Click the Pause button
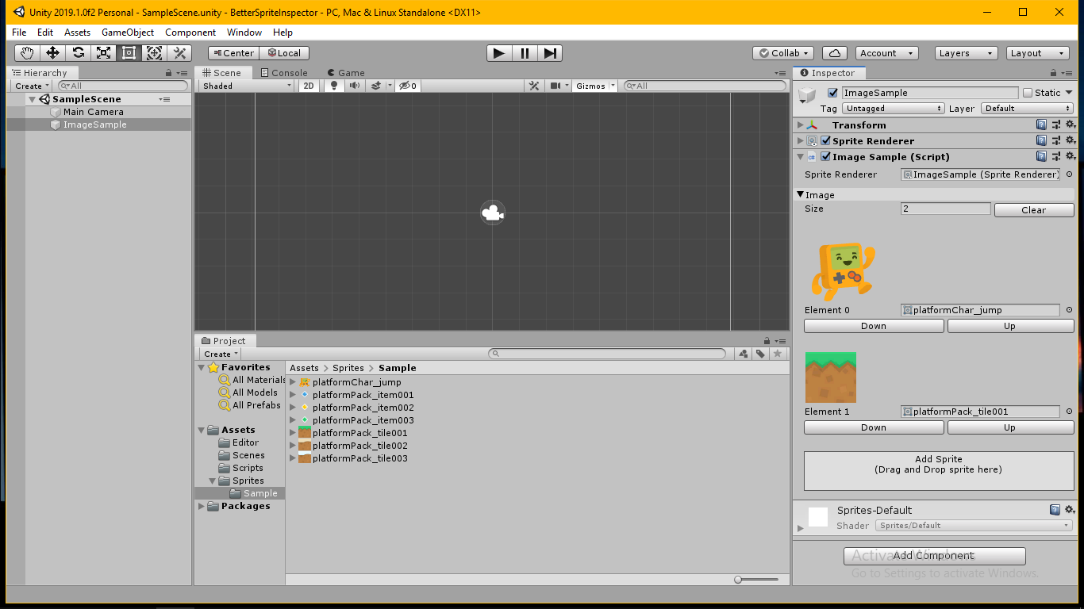Viewport: 1084px width, 609px height. click(x=525, y=53)
